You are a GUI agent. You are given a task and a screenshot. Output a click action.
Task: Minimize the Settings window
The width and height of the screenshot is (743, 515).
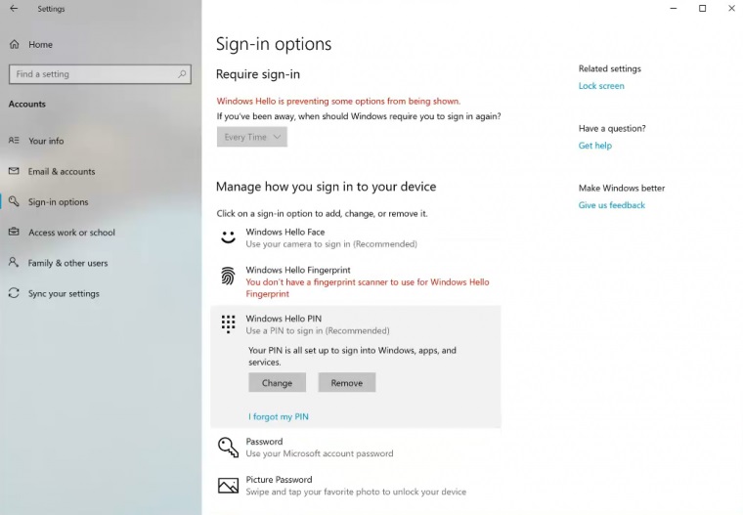(x=674, y=8)
